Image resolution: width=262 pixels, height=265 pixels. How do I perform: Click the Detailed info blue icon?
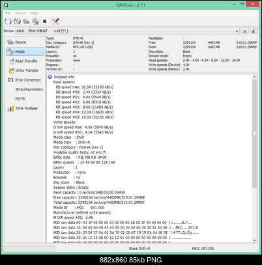pos(50,77)
